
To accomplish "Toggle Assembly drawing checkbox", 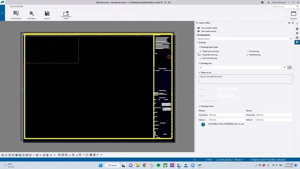I will [x=201, y=55].
